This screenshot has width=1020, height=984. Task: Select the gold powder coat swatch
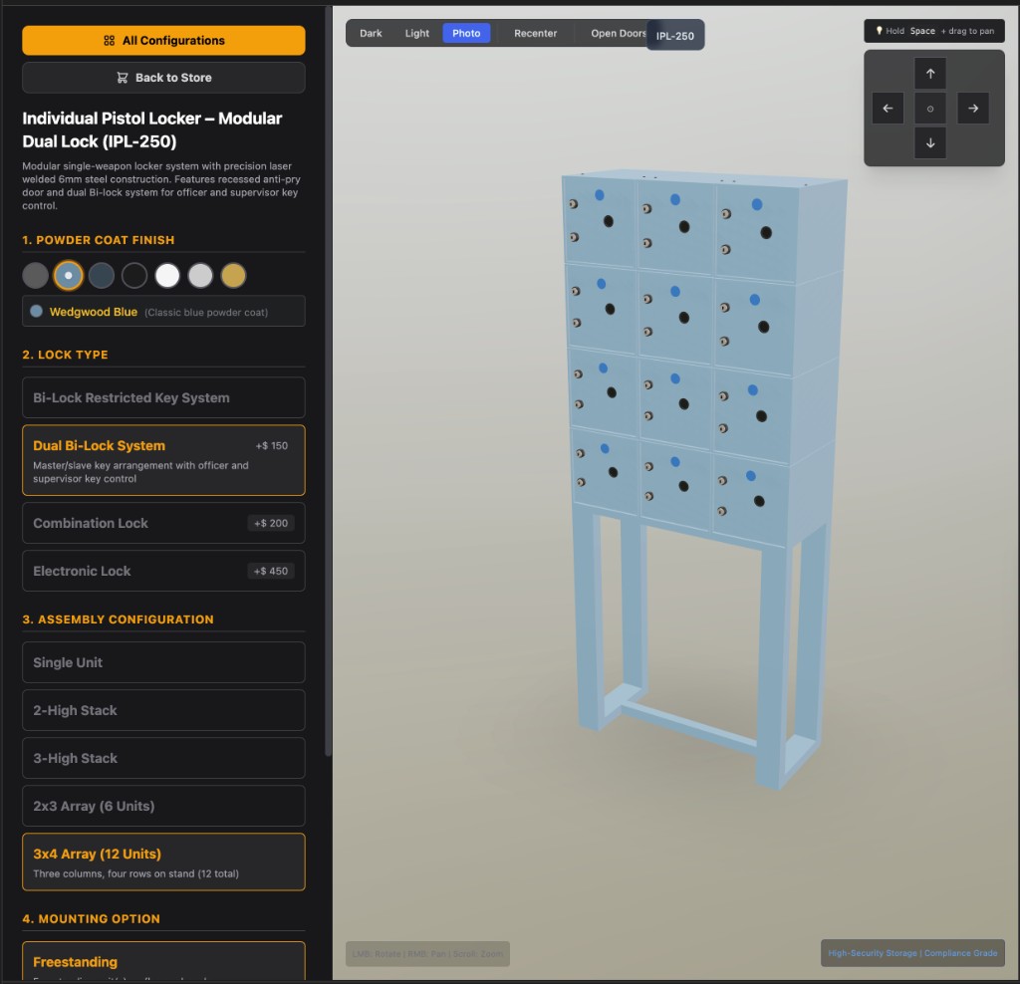(x=233, y=276)
